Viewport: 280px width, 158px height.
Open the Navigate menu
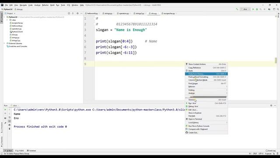(x=23, y=5)
